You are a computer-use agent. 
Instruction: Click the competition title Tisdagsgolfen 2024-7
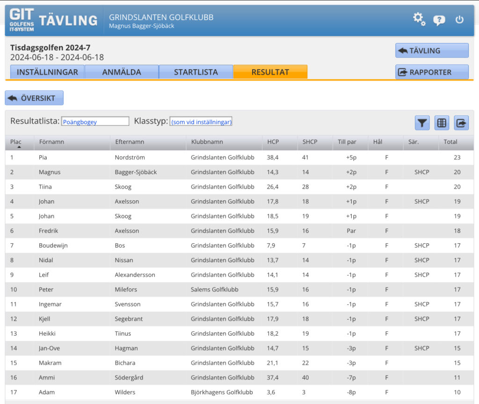tap(51, 48)
